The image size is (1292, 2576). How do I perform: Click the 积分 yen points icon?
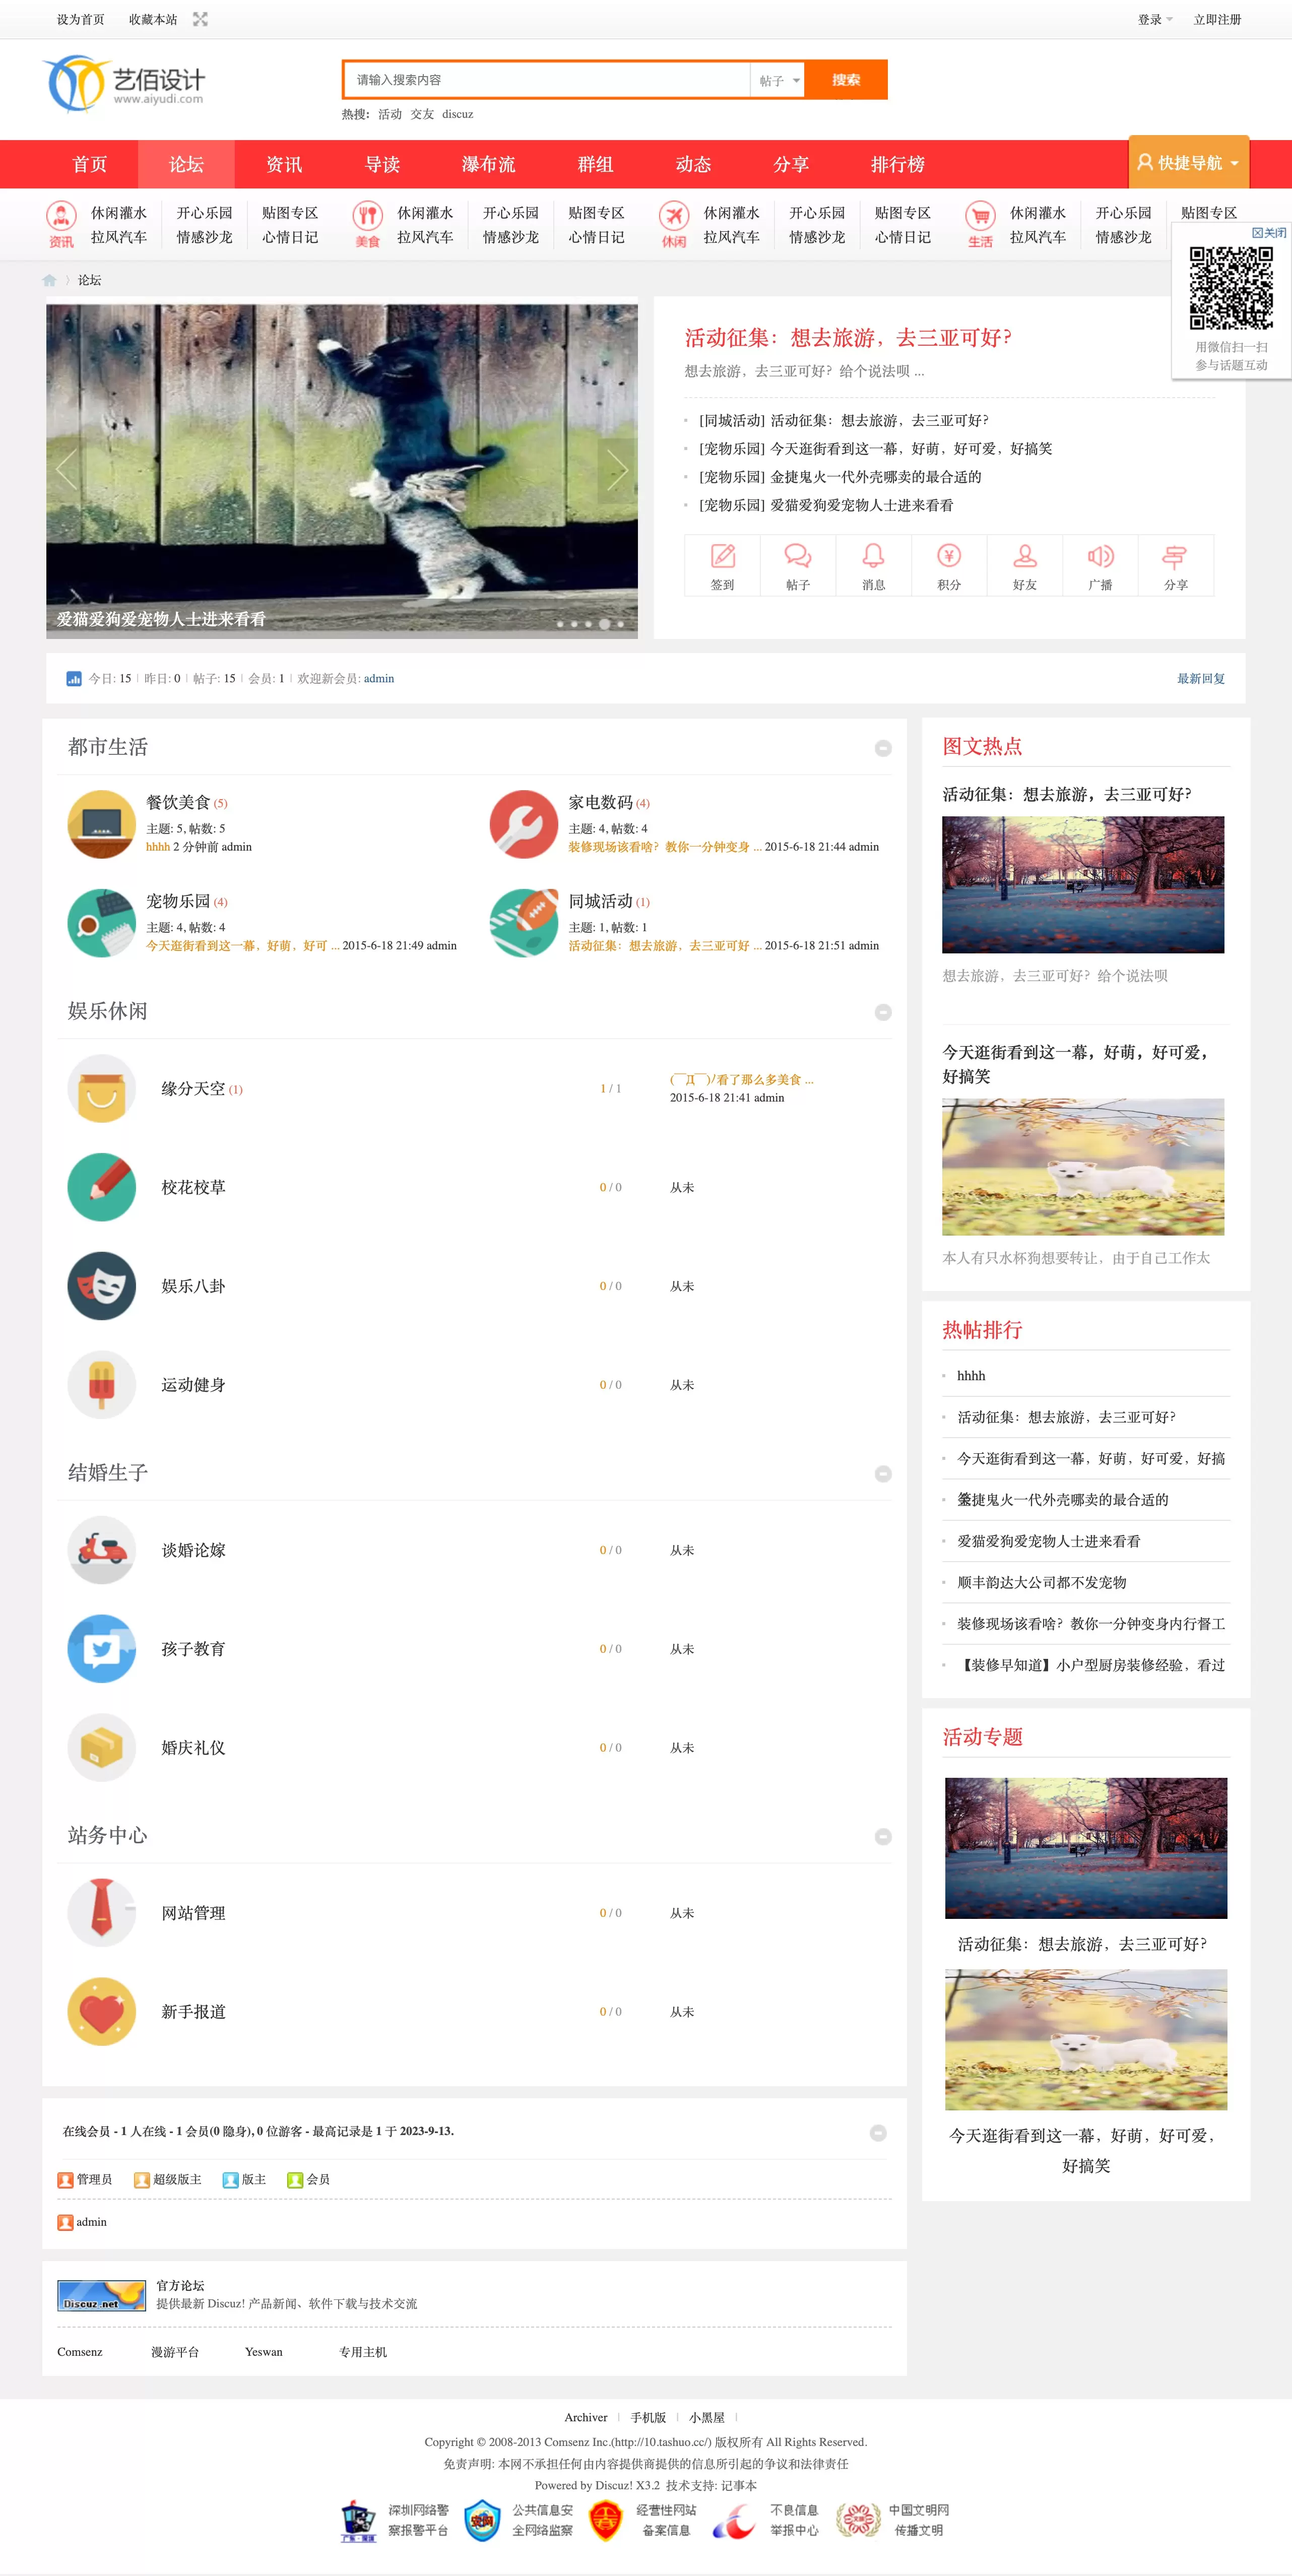pyautogui.click(x=949, y=556)
